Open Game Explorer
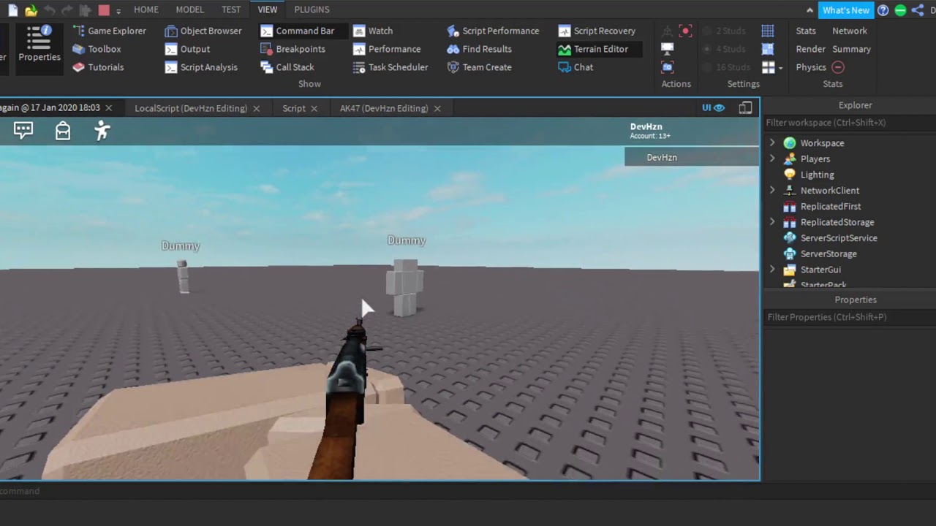The height and width of the screenshot is (526, 936). (109, 31)
